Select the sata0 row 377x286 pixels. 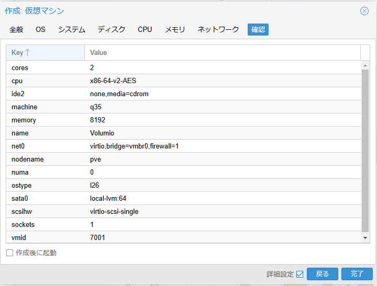point(183,198)
